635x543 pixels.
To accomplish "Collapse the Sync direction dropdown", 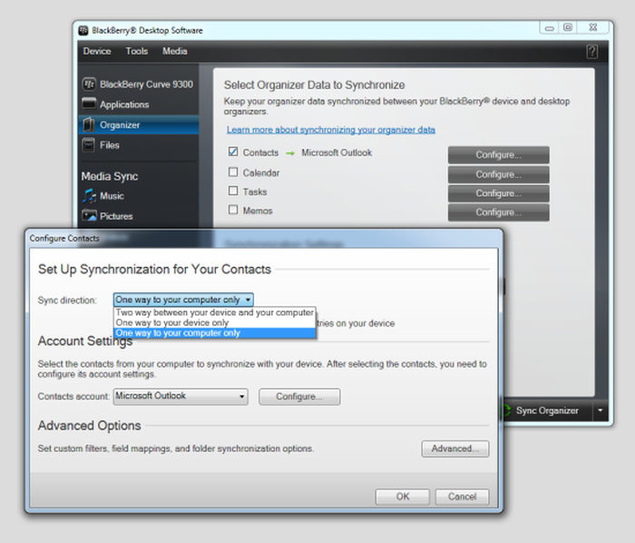I will click(183, 300).
